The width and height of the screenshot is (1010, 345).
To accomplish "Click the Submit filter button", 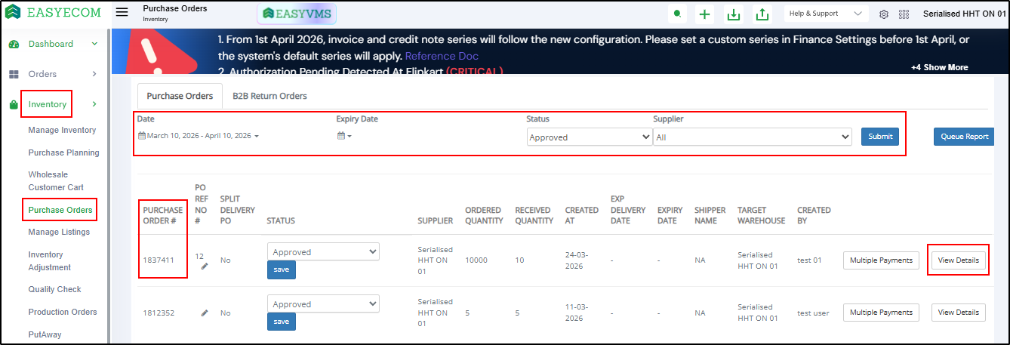I will pos(879,137).
